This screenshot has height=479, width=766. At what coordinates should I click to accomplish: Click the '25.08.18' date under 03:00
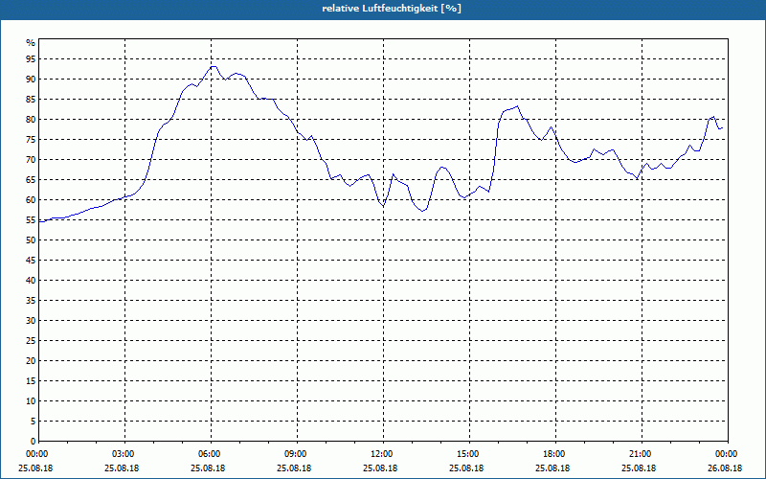coord(122,468)
